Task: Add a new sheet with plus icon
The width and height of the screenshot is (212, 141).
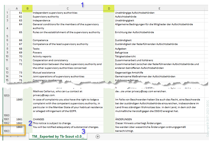Action: (98, 137)
